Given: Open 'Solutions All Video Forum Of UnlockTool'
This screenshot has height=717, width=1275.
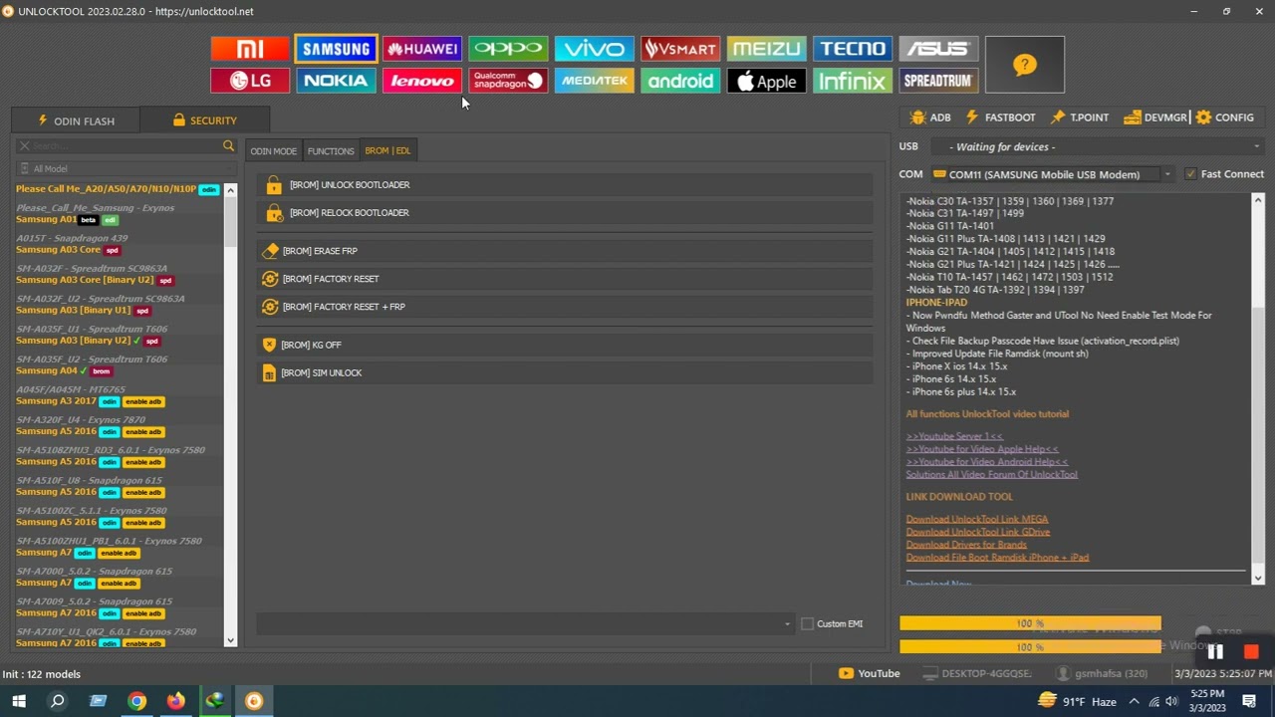Looking at the screenshot, I should pos(991,475).
